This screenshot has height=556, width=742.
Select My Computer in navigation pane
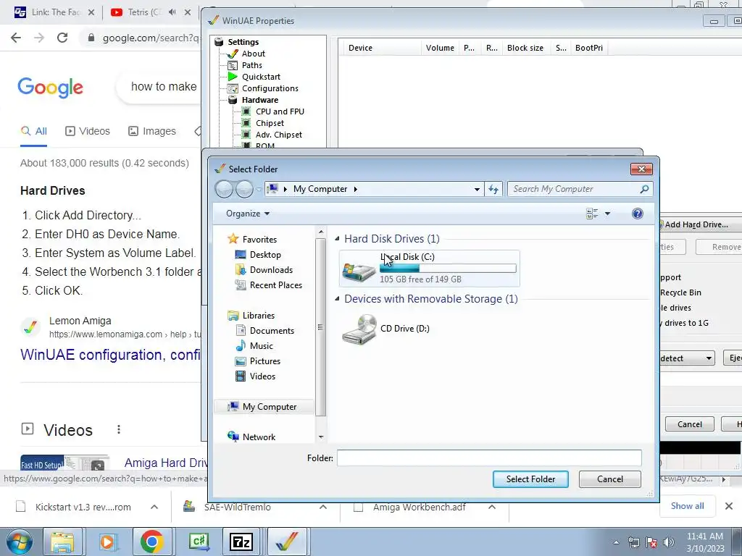tap(264, 407)
